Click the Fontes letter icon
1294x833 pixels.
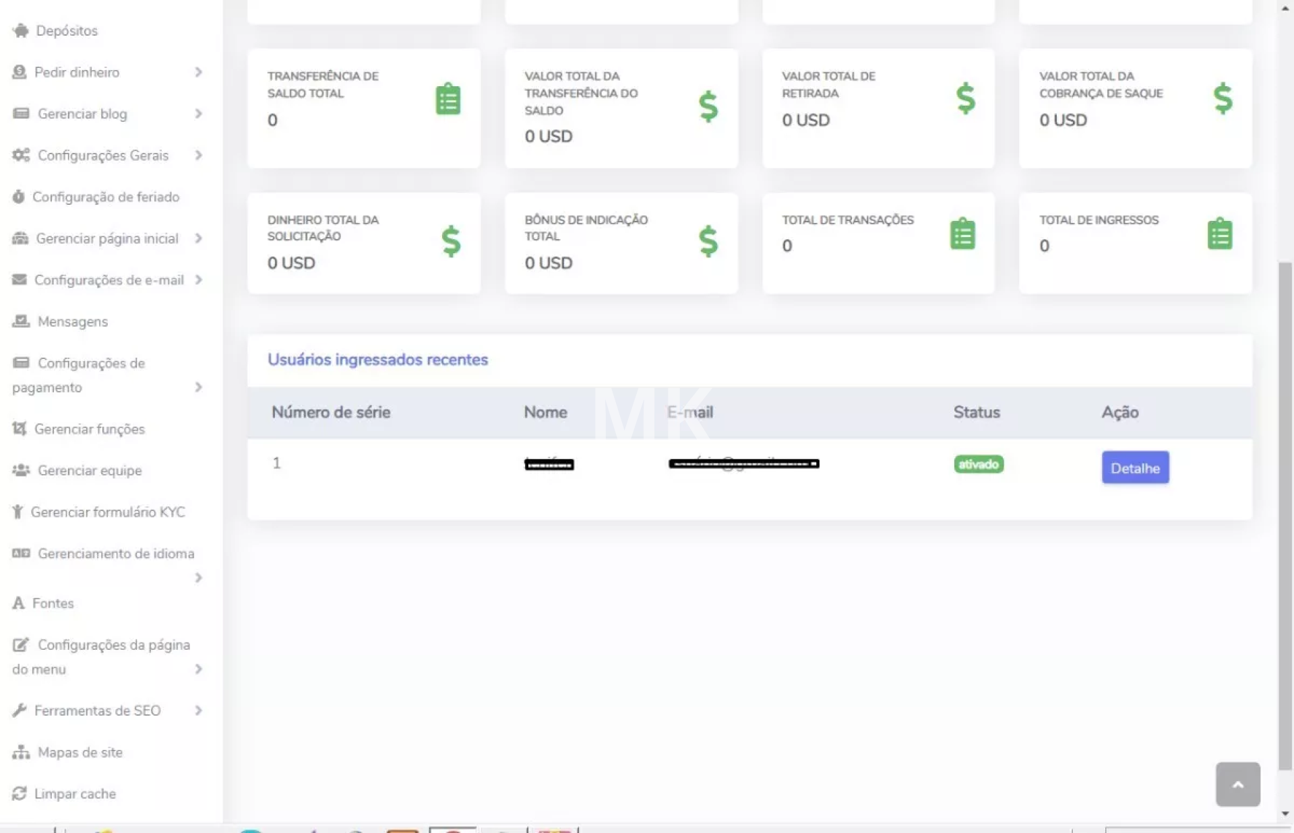coord(18,603)
